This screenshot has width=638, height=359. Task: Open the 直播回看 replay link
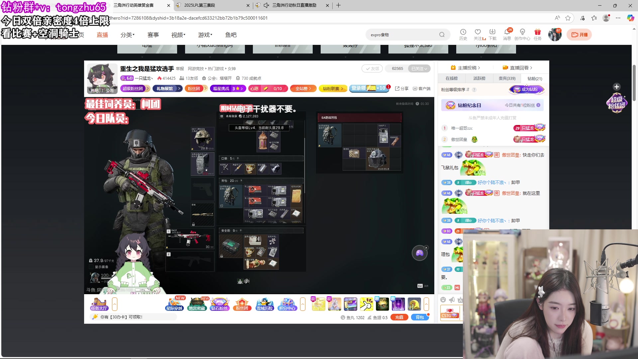coord(517,68)
